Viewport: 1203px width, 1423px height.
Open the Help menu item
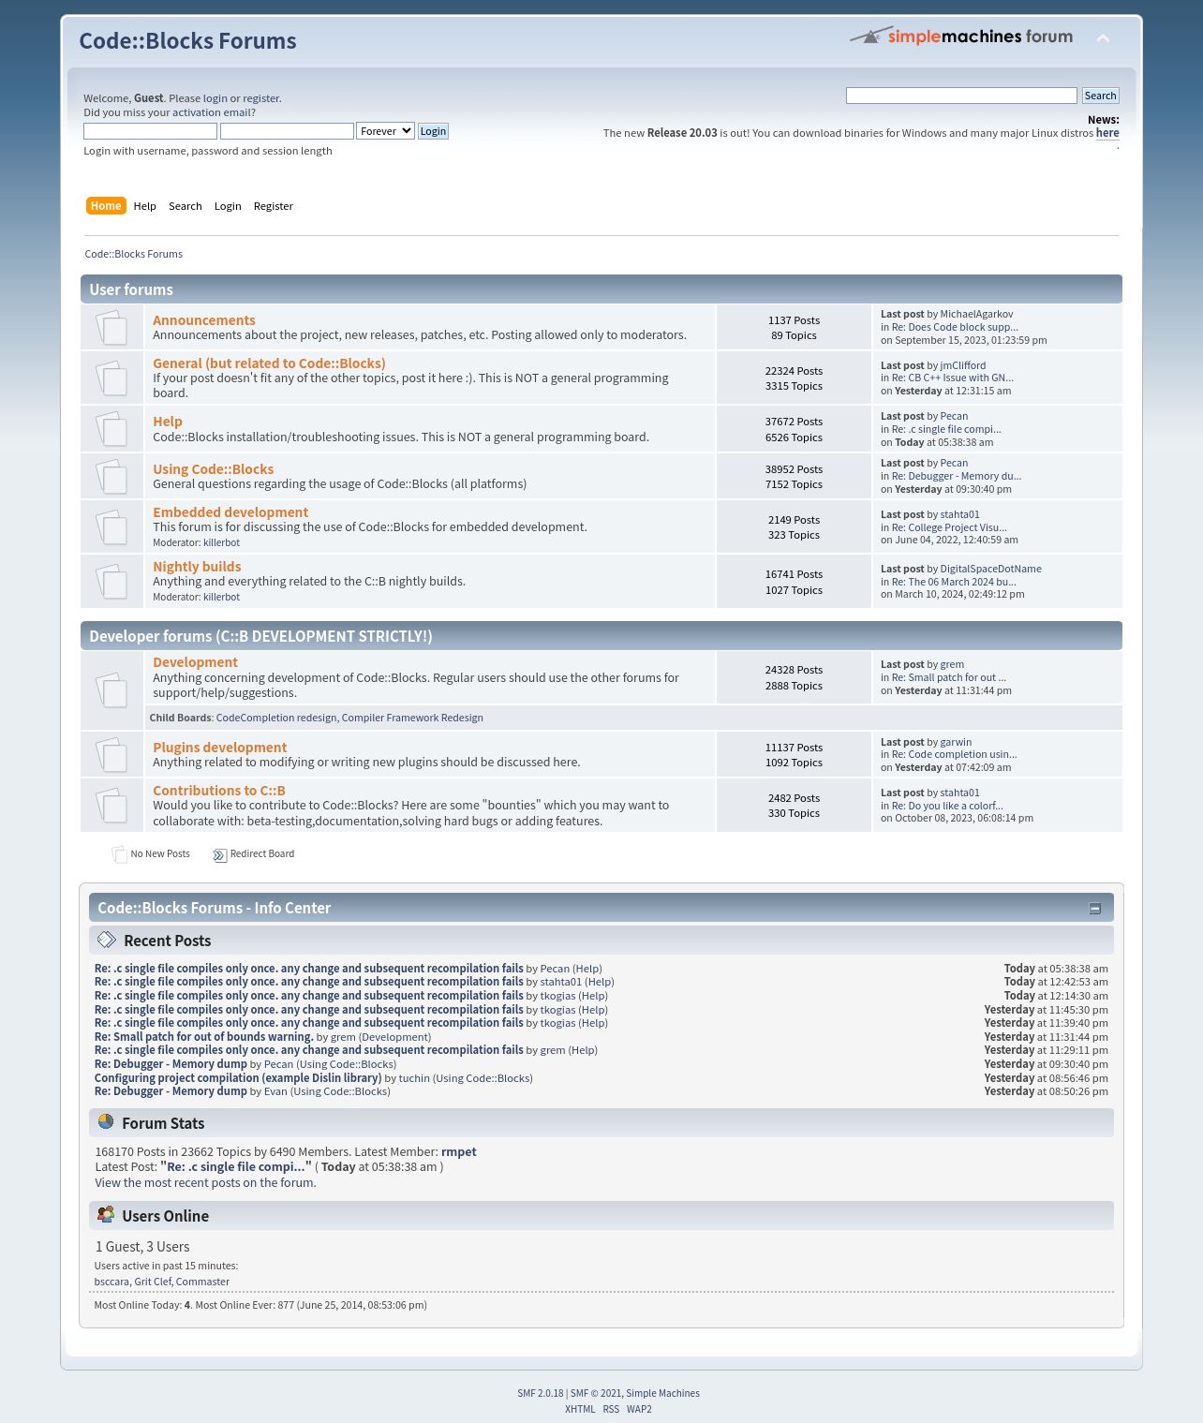pos(145,206)
